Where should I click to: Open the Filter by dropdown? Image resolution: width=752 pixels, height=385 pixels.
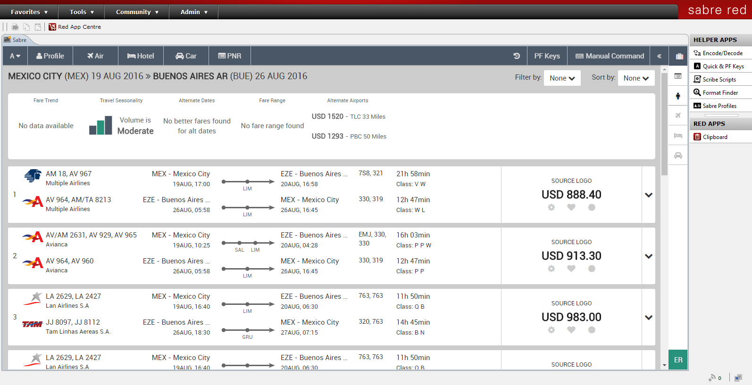tap(562, 78)
